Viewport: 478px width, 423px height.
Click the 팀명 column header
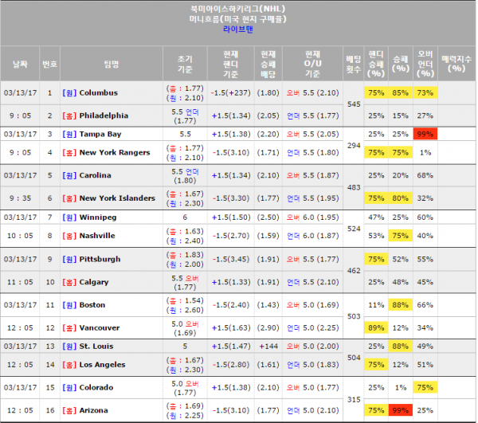[x=112, y=64]
